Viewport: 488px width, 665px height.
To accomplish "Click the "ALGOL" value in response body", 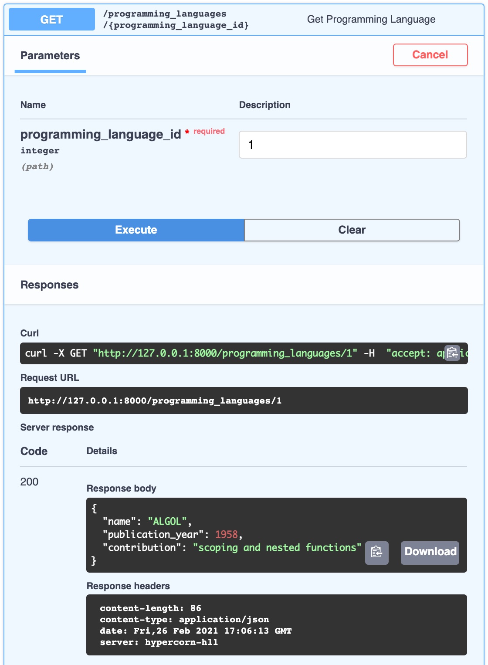I will 167,522.
